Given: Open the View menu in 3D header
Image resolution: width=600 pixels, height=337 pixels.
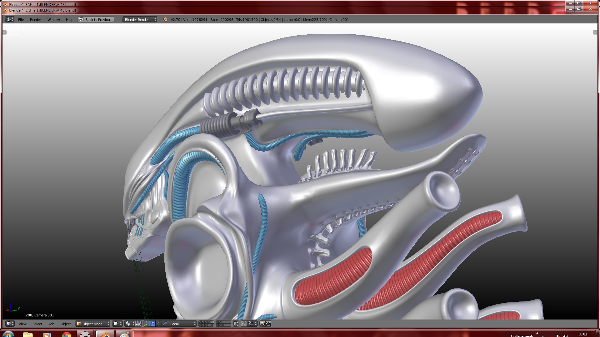Looking at the screenshot, I should pos(22,324).
